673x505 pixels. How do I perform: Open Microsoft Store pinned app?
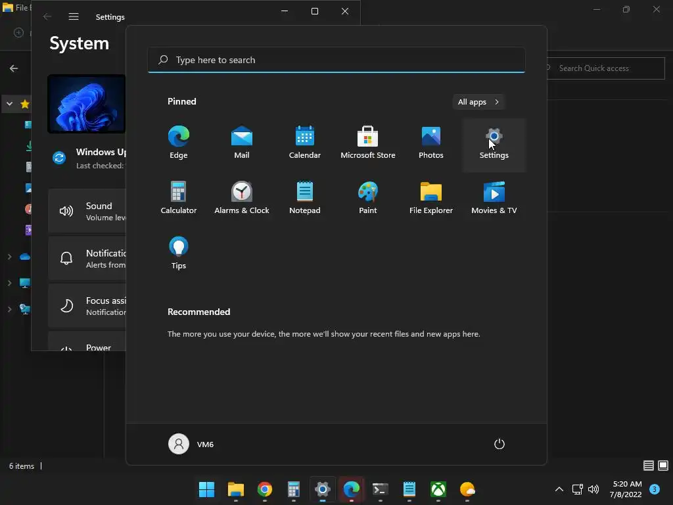[x=368, y=143]
